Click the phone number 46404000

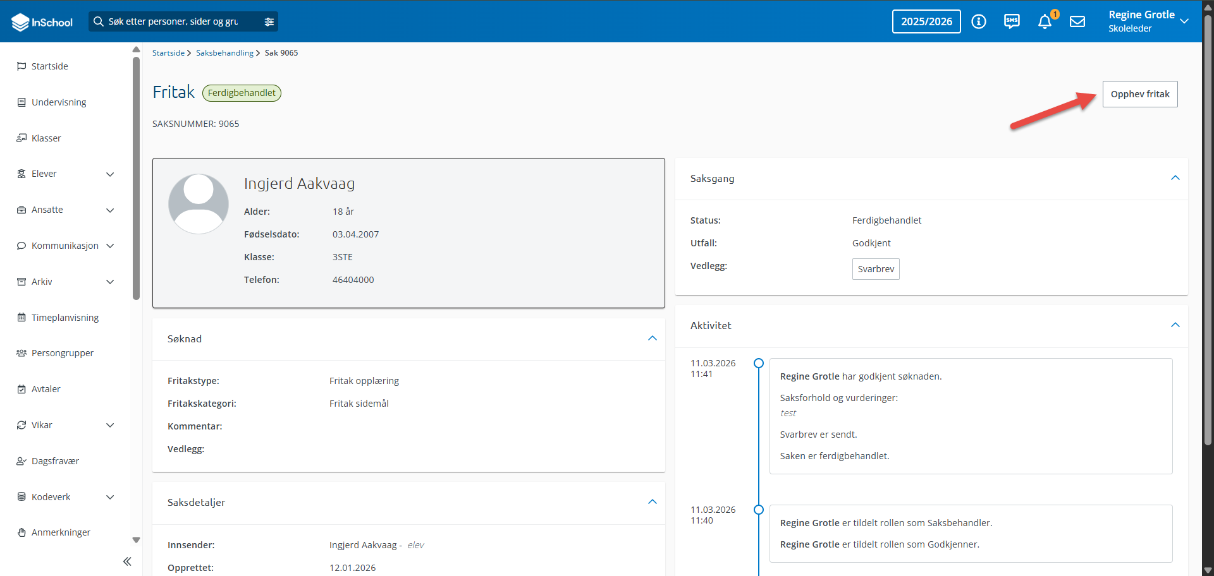353,280
